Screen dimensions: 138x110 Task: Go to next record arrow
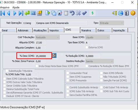point(15,13)
